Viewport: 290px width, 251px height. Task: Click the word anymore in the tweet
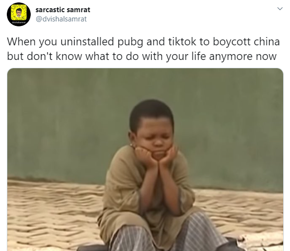[x=231, y=57]
